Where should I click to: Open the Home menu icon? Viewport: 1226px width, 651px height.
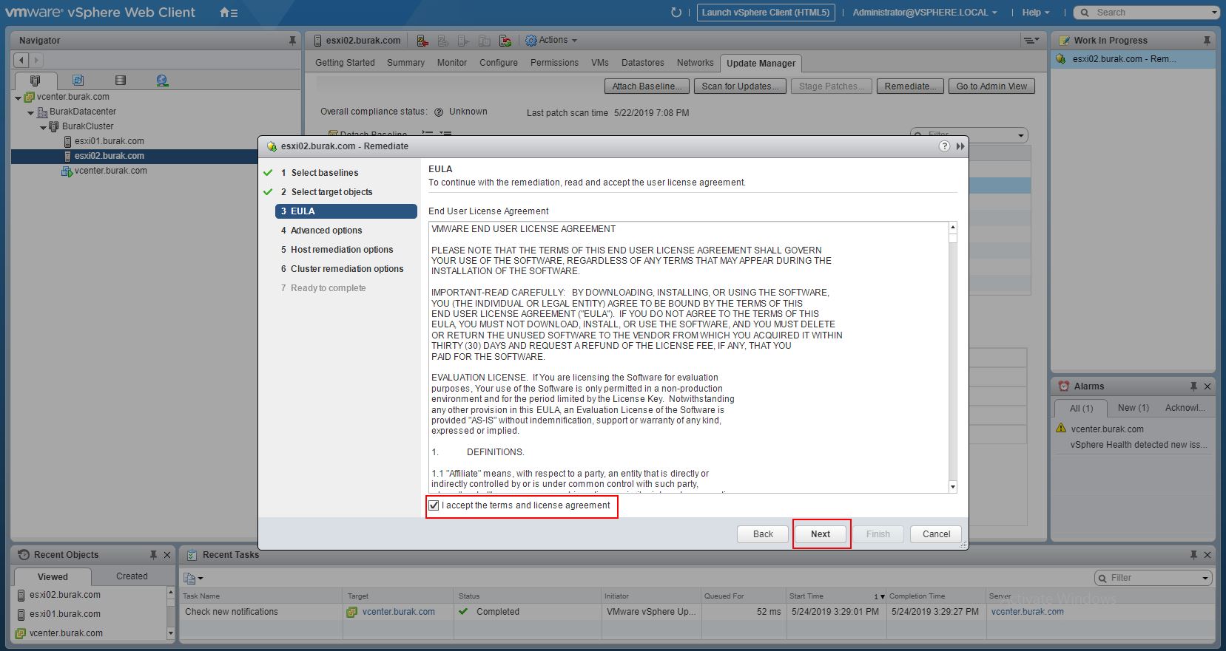pyautogui.click(x=229, y=13)
